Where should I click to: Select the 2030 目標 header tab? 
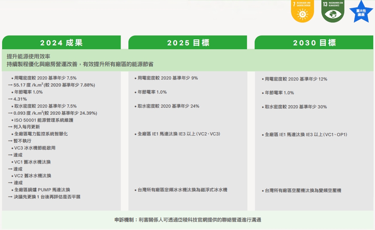(314, 43)
